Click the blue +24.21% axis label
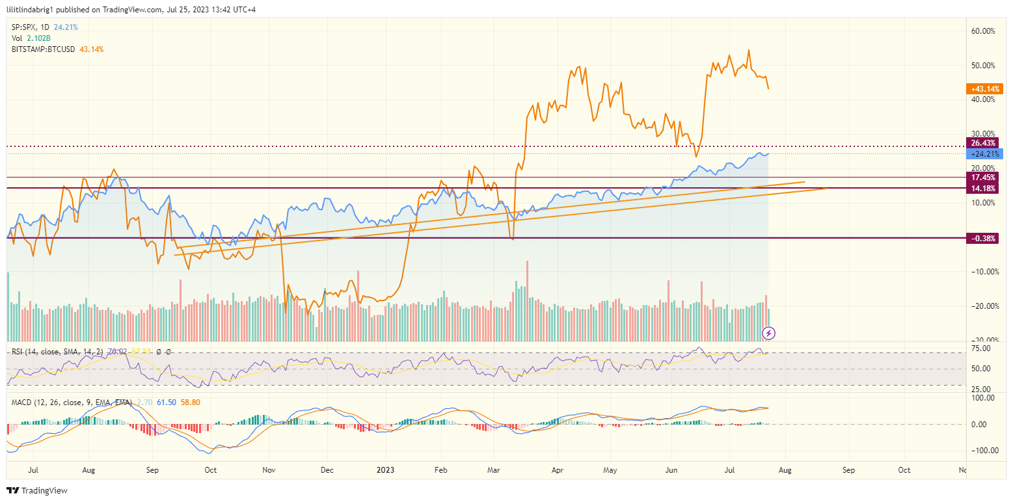This screenshot has height=502, width=1013. point(984,153)
